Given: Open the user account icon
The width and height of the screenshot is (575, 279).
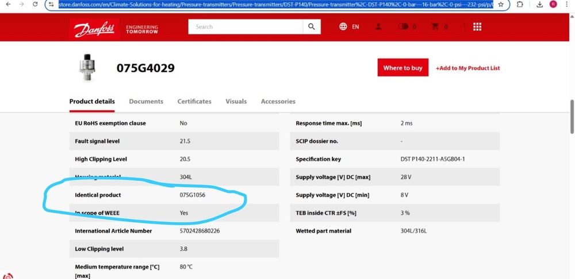Looking at the screenshot, I should point(378,27).
